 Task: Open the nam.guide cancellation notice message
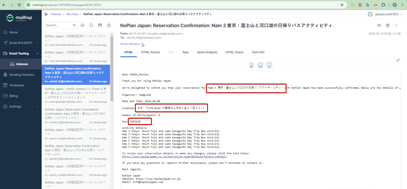pos(76,95)
